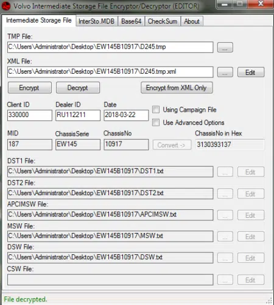Browse for the MSW file

tap(225, 237)
